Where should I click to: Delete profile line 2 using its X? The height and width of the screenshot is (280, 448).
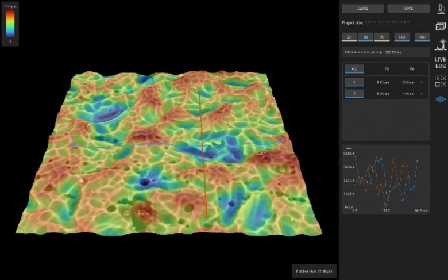click(x=422, y=93)
